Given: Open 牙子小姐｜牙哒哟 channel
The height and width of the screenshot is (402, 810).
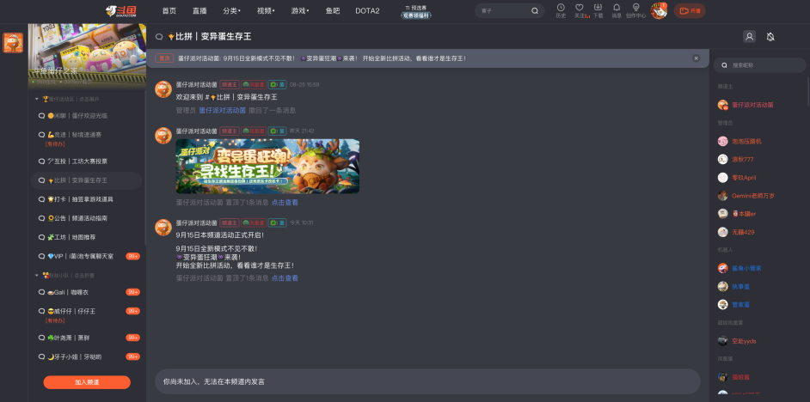Looking at the screenshot, I should coord(86,356).
